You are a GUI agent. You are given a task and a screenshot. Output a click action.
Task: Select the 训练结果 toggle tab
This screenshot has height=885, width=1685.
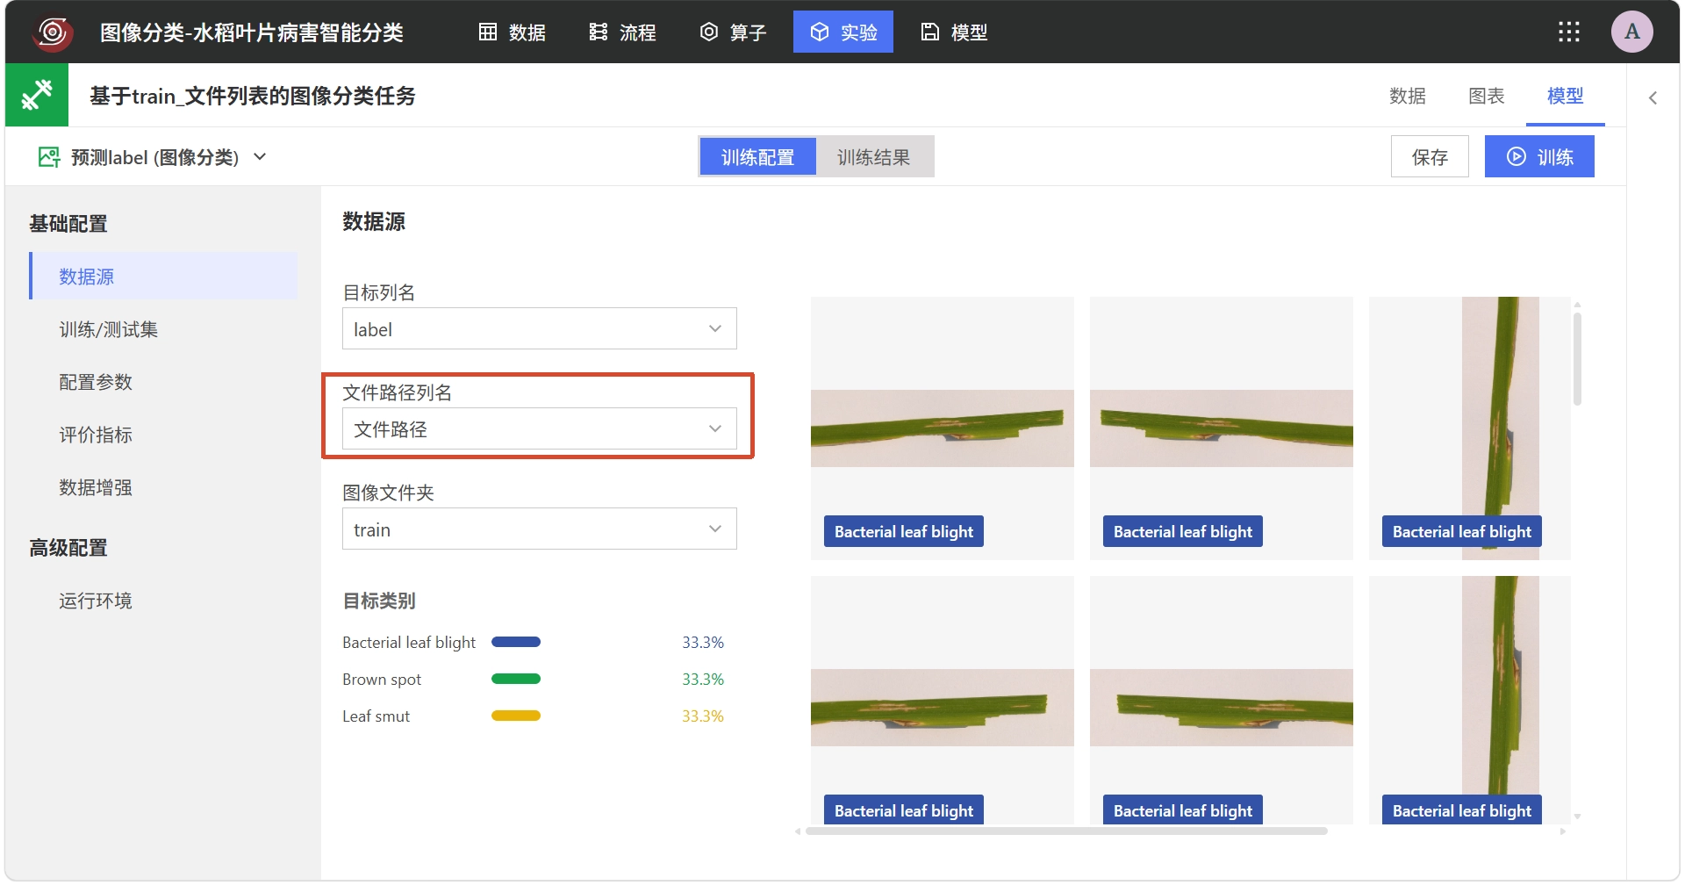click(874, 157)
